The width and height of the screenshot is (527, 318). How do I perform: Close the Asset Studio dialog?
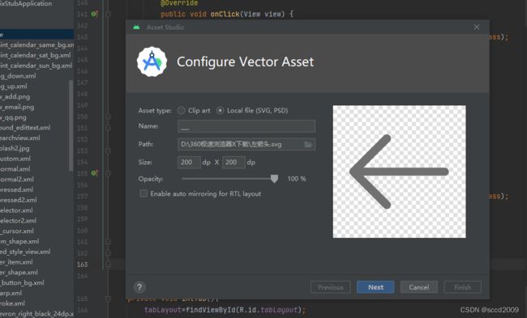click(x=477, y=27)
